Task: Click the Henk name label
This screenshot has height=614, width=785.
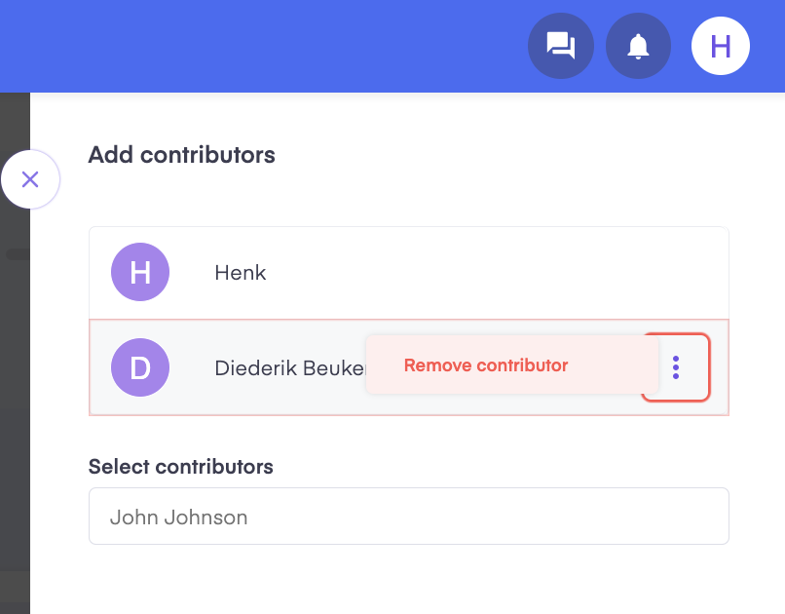Action: point(241,273)
